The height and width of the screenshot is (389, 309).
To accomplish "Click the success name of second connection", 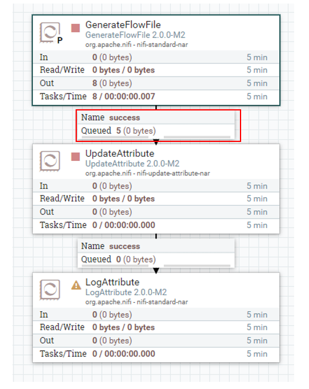I will click(x=124, y=246).
